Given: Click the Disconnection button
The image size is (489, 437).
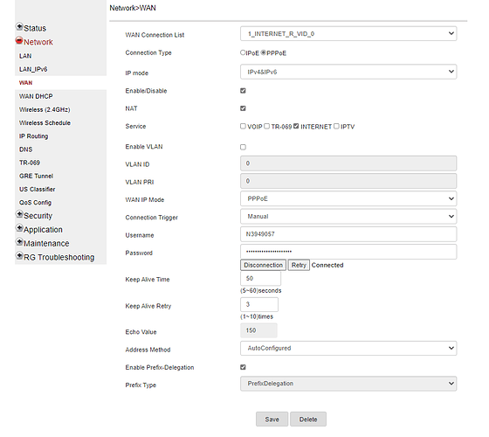Looking at the screenshot, I should (263, 265).
